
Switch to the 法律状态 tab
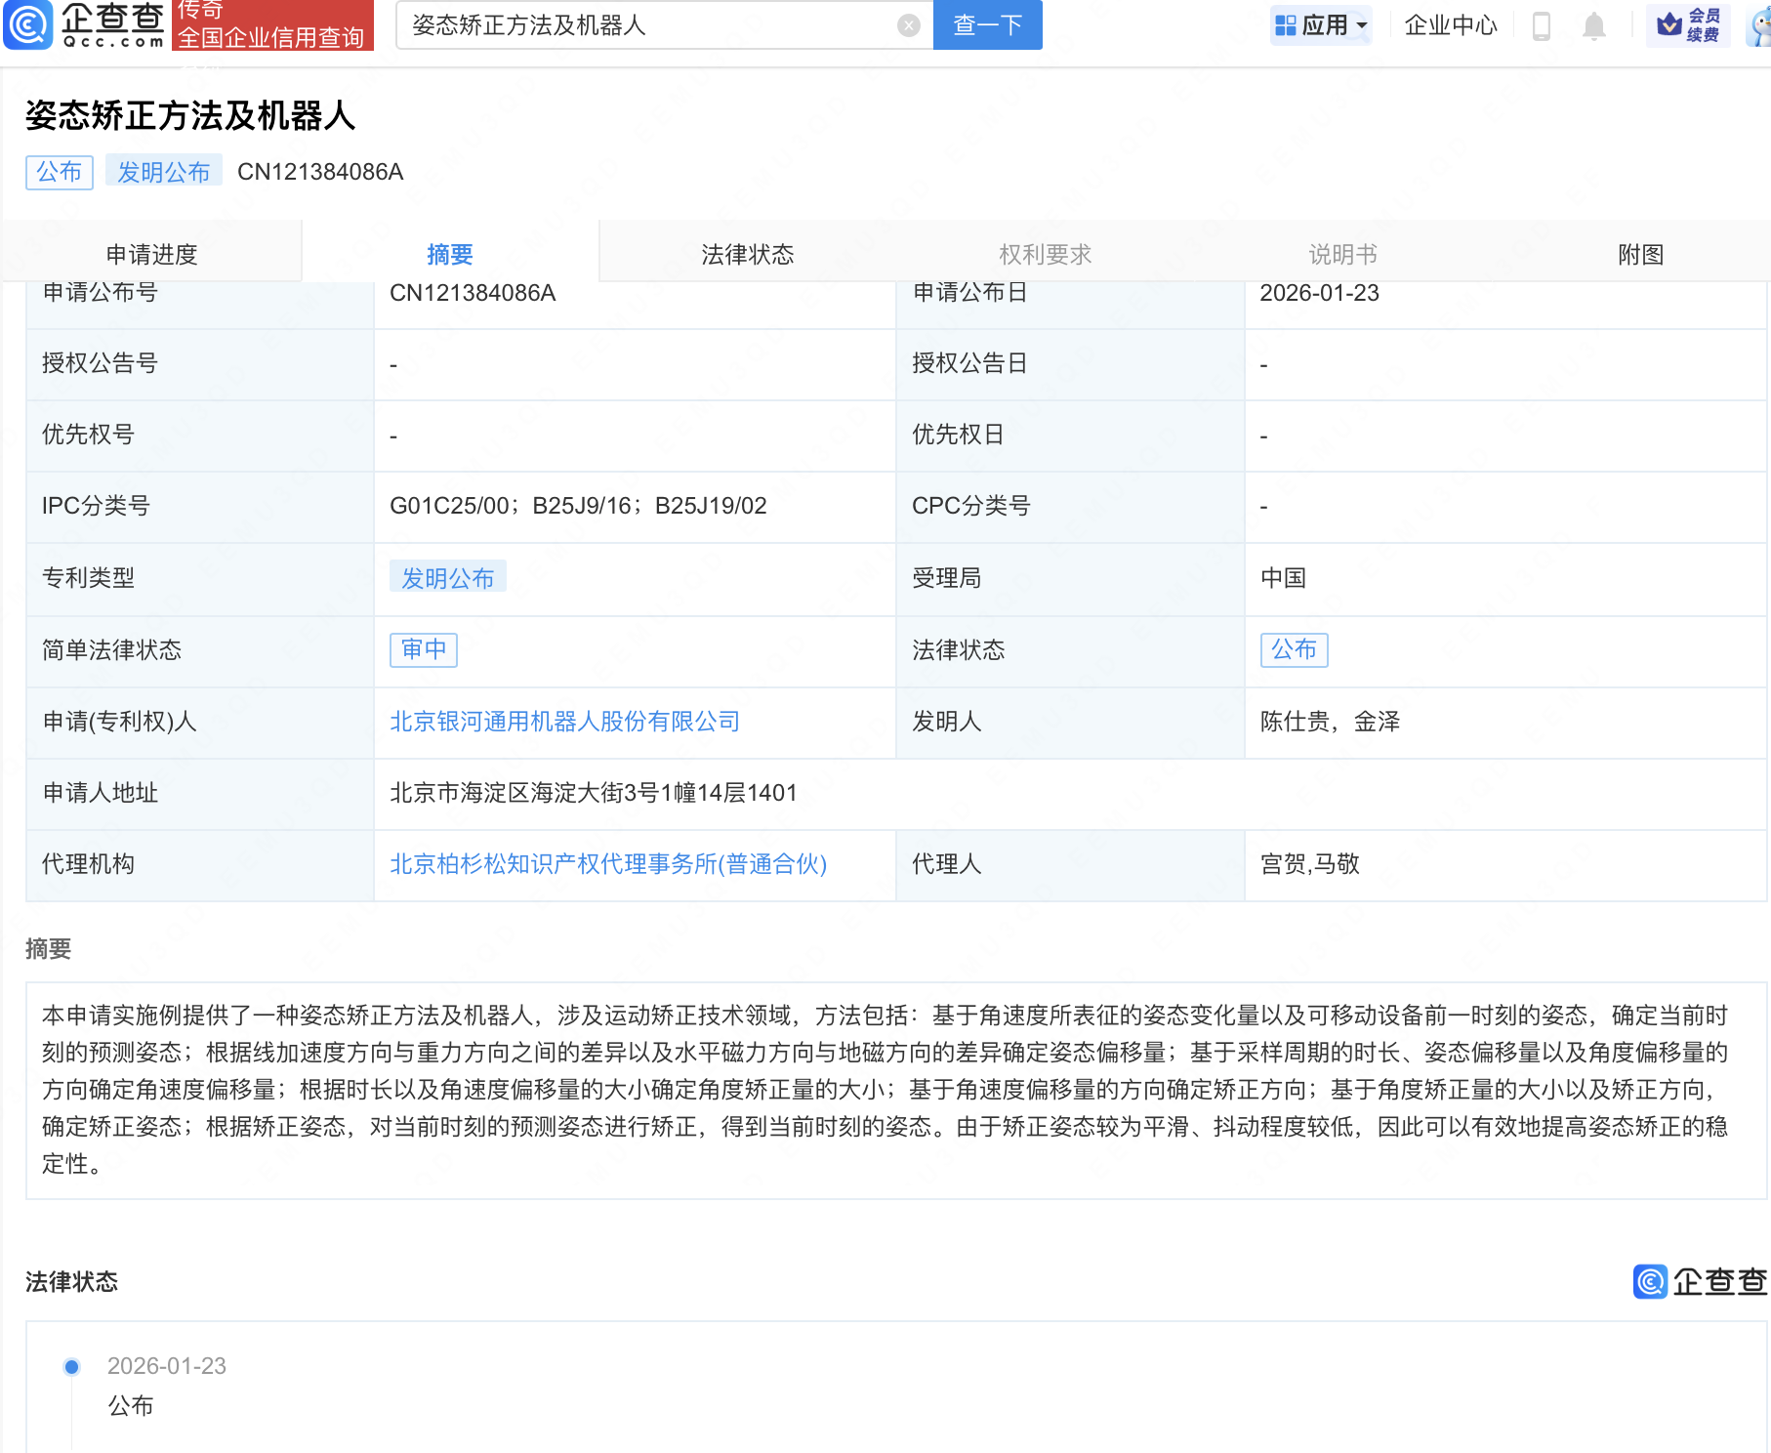click(747, 254)
